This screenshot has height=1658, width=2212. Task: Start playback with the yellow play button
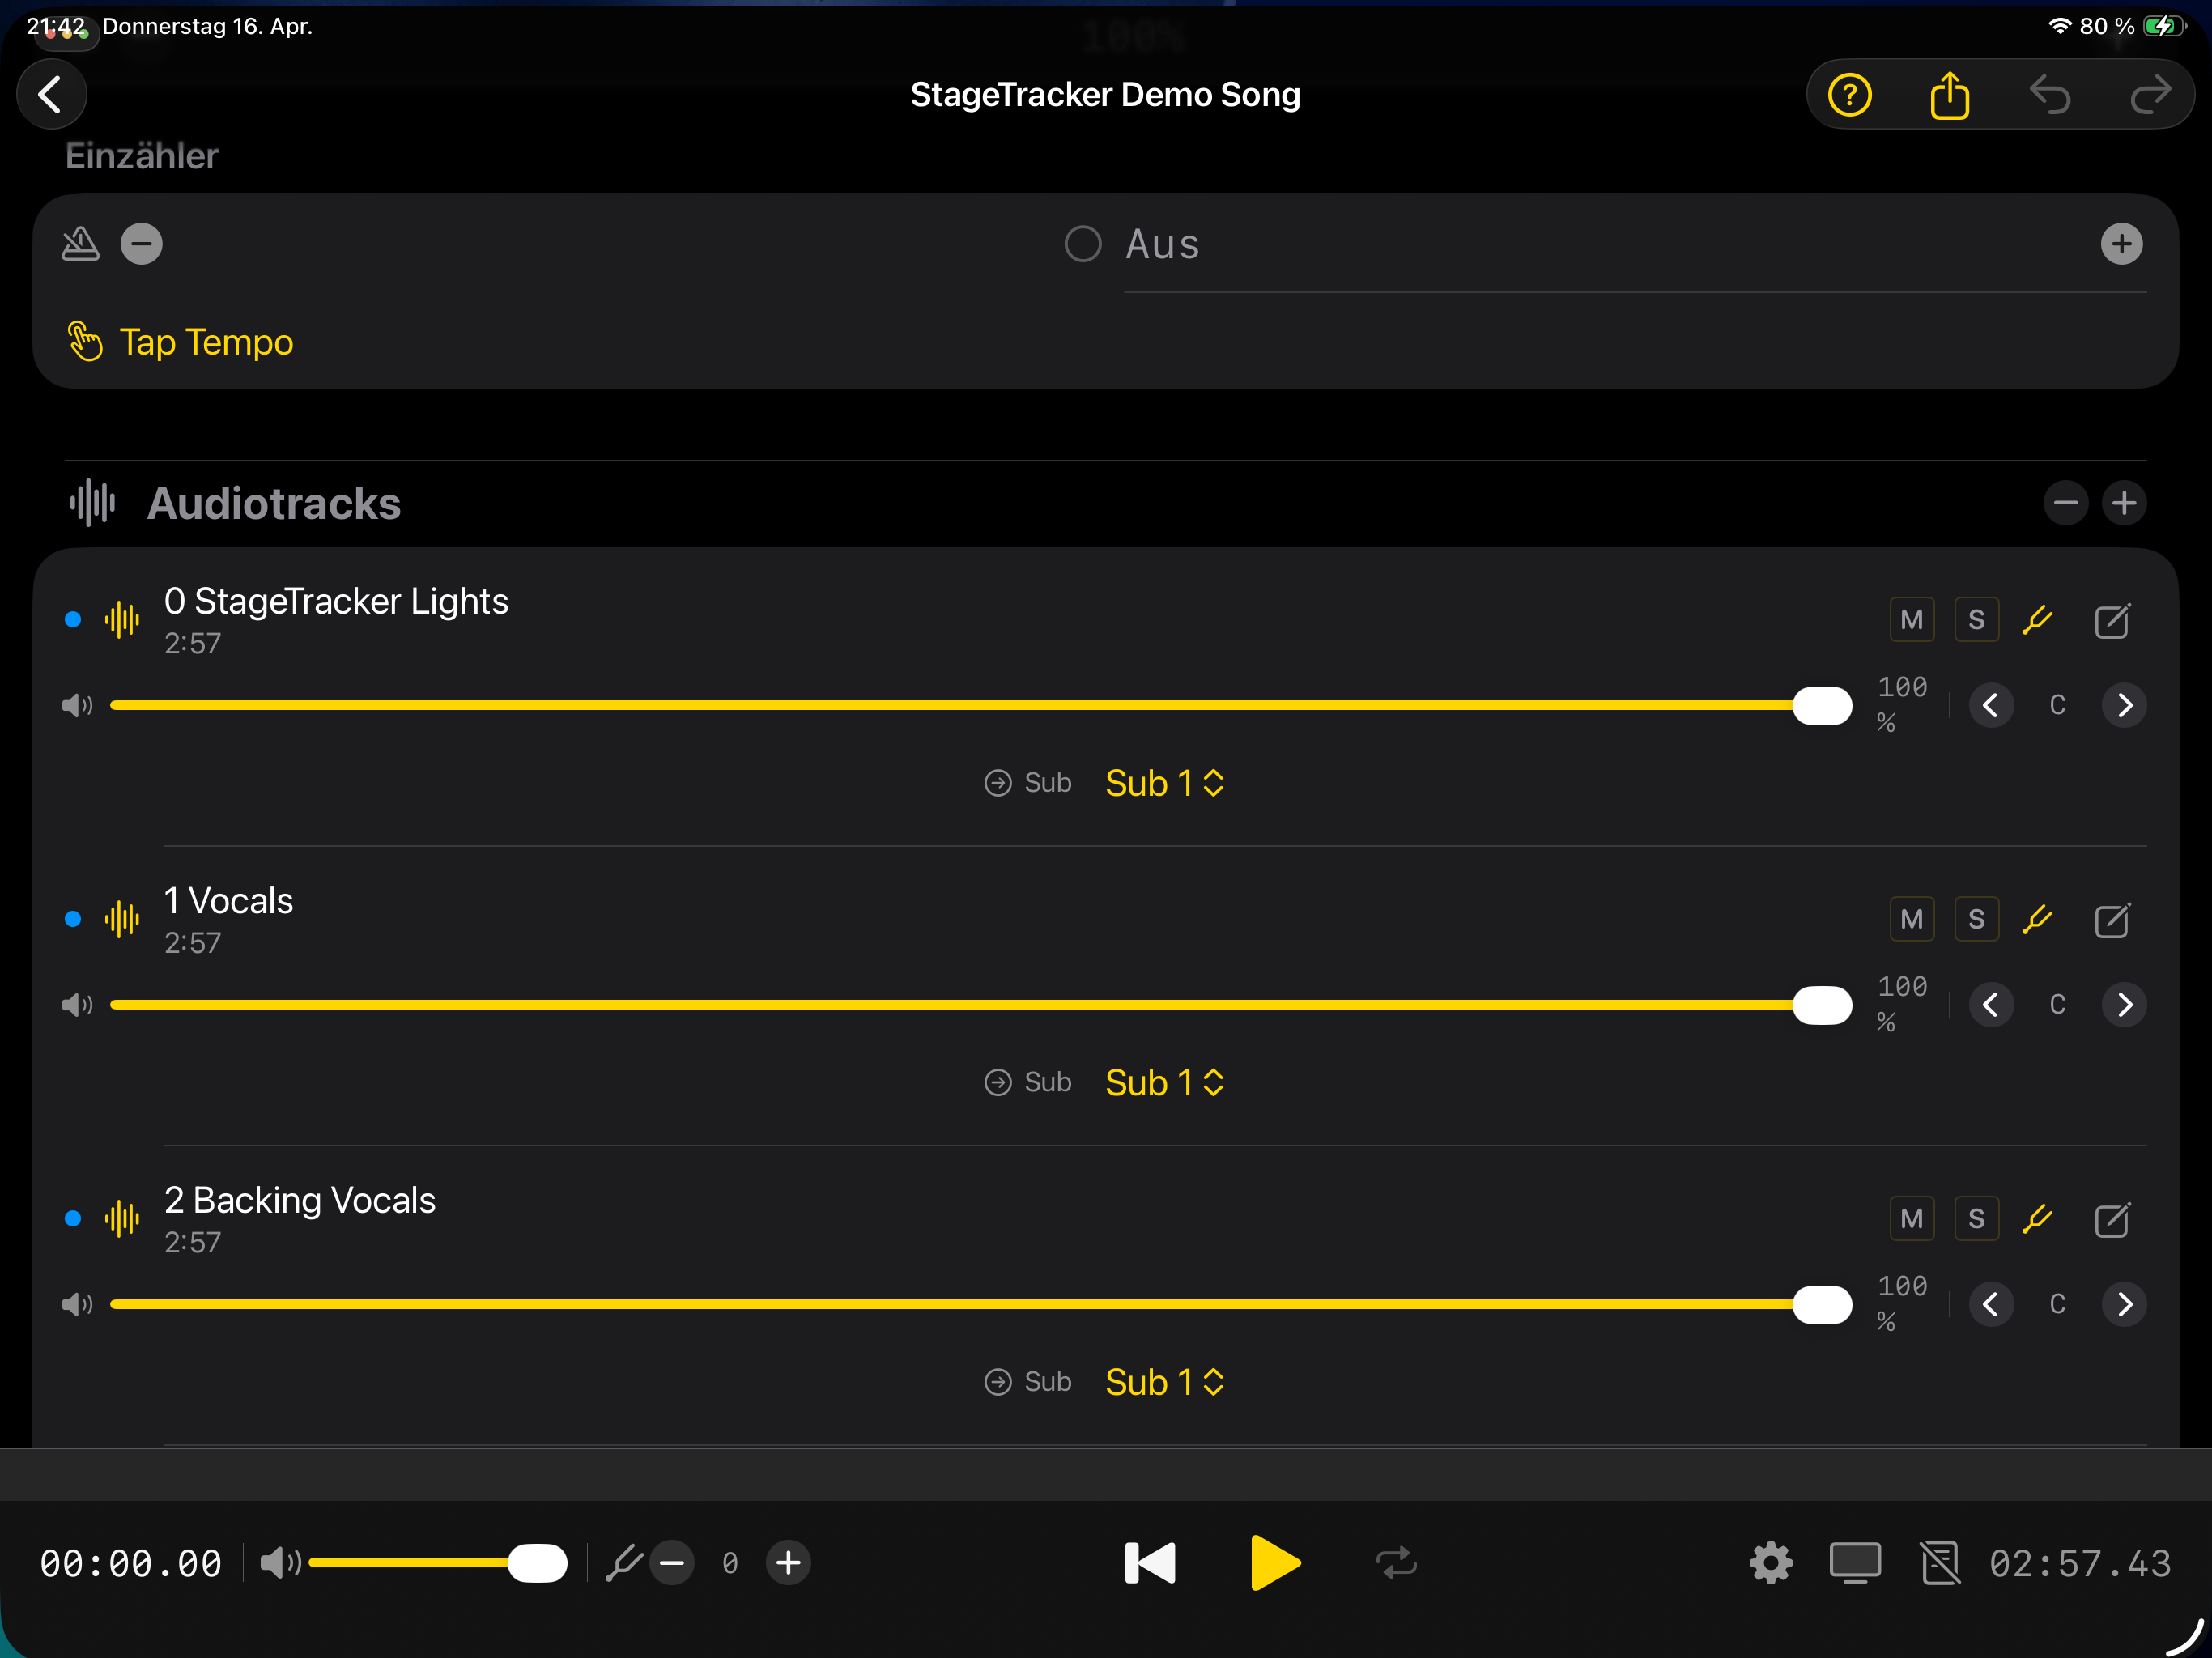pyautogui.click(x=1275, y=1563)
